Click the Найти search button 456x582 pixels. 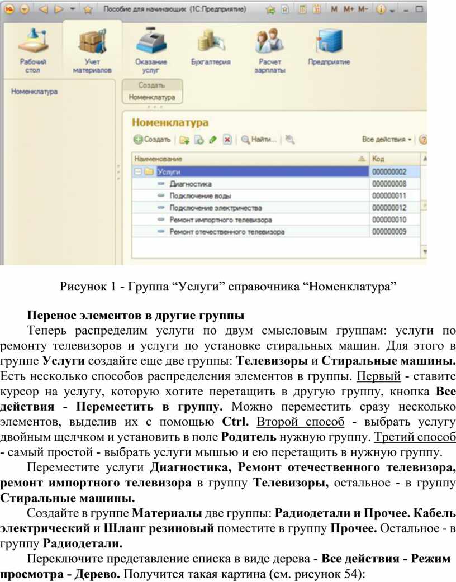point(259,140)
